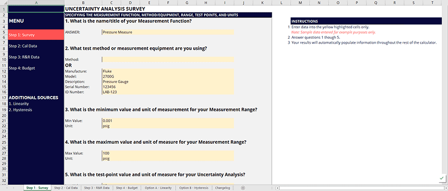The image size is (448, 191).
Task: Open the Linearity additional source link
Action: (x=19, y=103)
